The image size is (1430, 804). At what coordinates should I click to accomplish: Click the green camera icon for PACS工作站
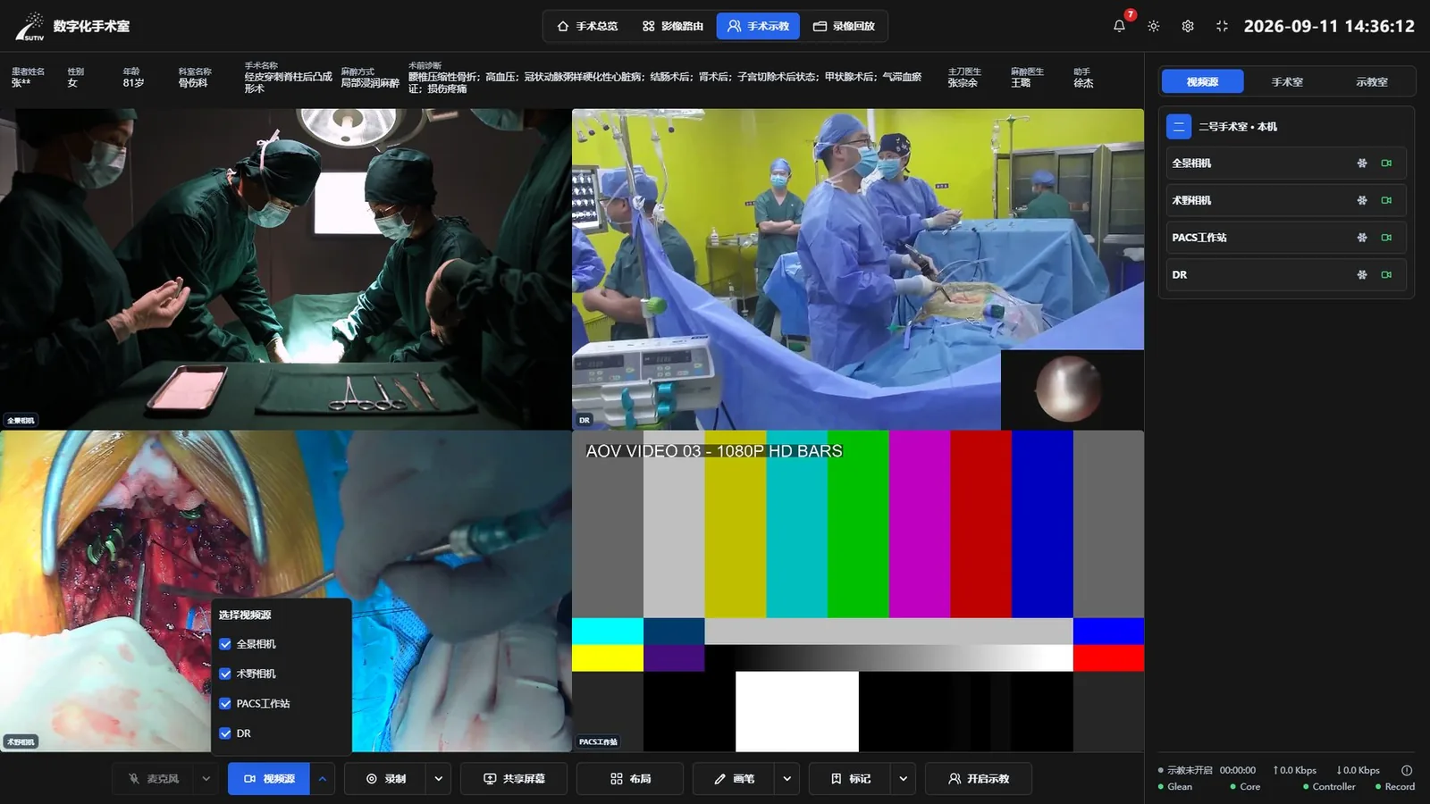1386,238
